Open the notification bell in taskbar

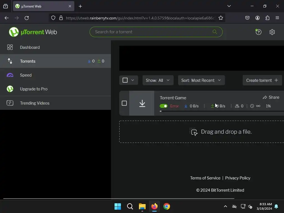pos(277,206)
